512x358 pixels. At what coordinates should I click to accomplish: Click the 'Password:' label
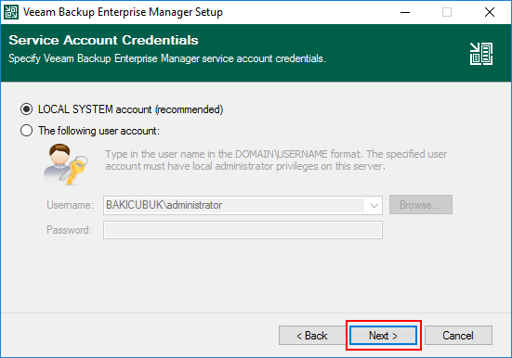point(69,230)
